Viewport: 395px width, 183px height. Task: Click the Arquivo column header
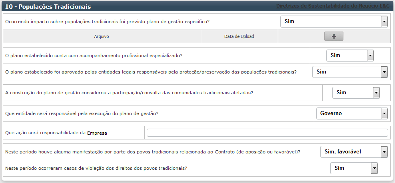coord(102,36)
